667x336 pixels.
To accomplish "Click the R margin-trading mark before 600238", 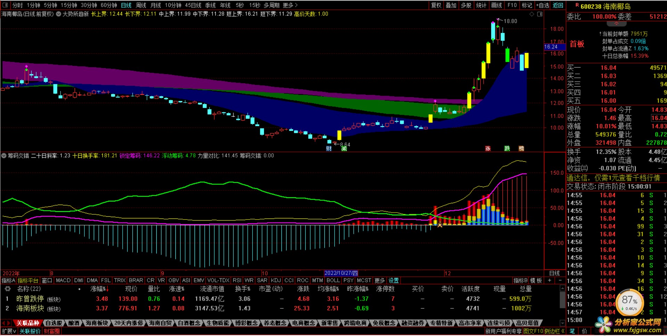I will pos(577,5).
